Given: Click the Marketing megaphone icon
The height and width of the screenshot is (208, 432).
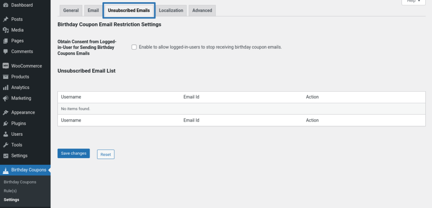Looking at the screenshot, I should (x=6, y=98).
